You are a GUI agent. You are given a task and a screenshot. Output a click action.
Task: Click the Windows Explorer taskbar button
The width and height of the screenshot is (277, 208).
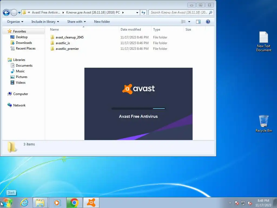(40, 203)
